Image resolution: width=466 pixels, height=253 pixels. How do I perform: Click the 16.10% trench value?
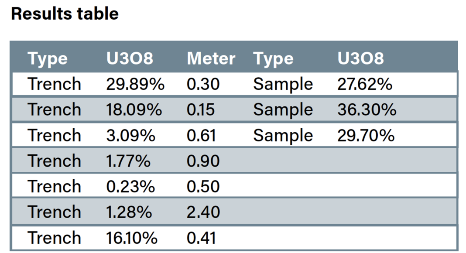(131, 238)
